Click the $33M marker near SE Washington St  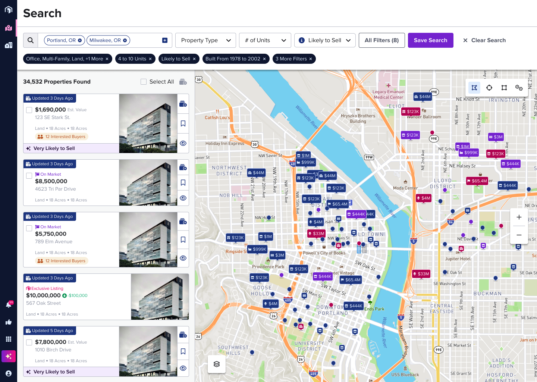(x=421, y=274)
